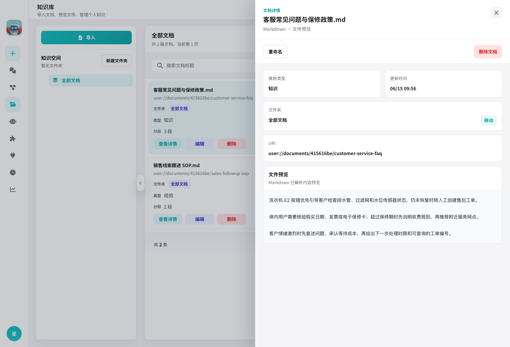The image size is (510, 347).
Task: Click the update time 06/15 09:56
Action: coord(403,89)
